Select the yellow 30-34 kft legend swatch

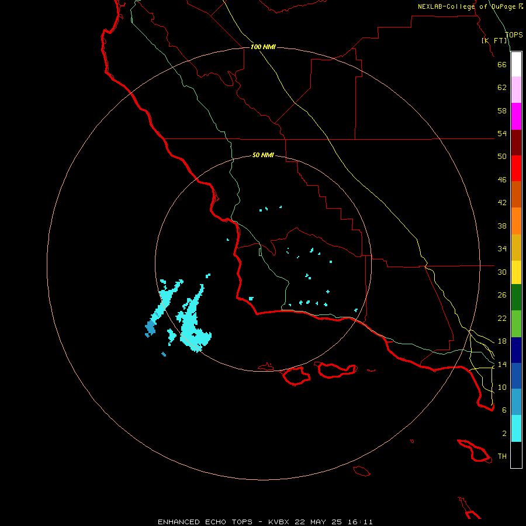pos(516,272)
